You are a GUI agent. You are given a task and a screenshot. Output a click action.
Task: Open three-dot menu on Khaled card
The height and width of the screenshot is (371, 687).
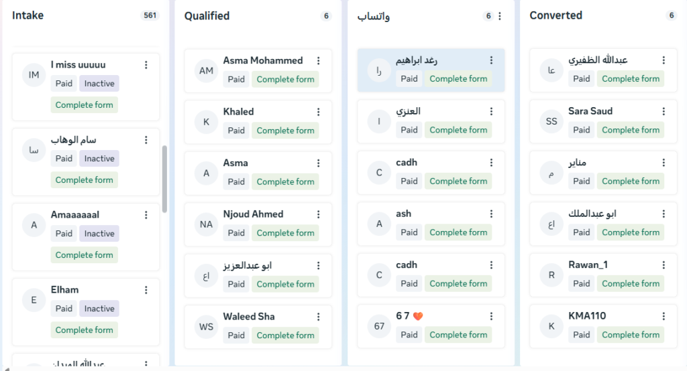tap(319, 112)
